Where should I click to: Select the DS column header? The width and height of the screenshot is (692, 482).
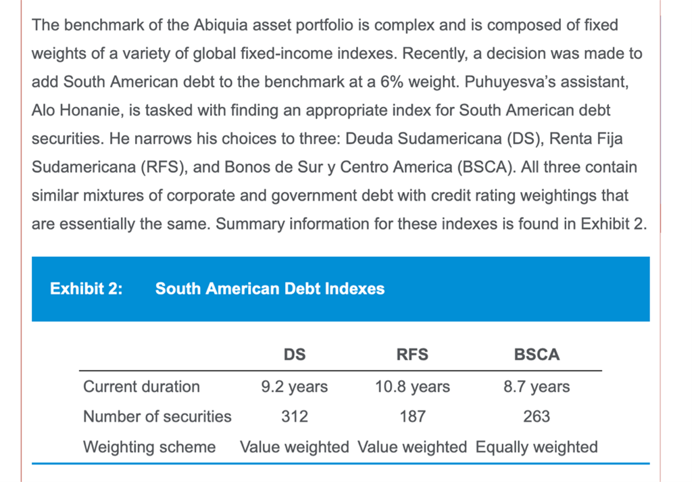(x=294, y=354)
